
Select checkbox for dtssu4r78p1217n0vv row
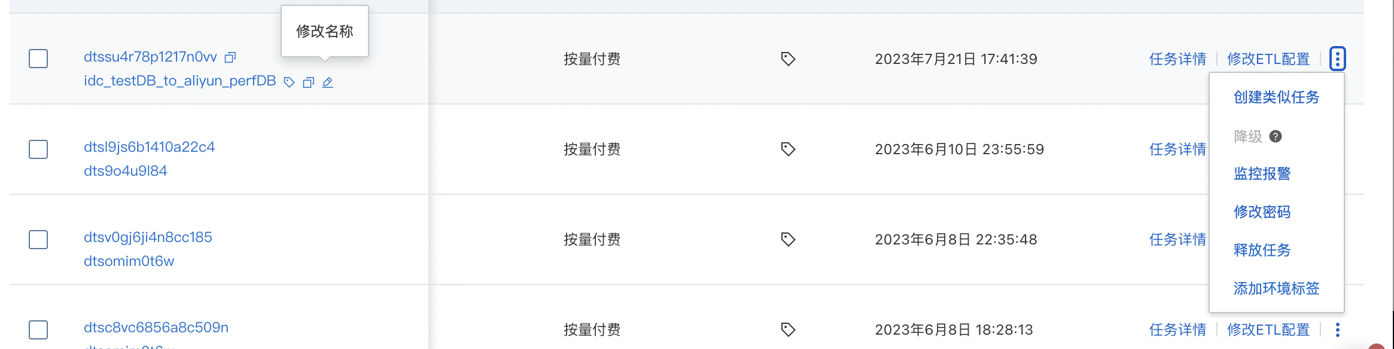(38, 59)
